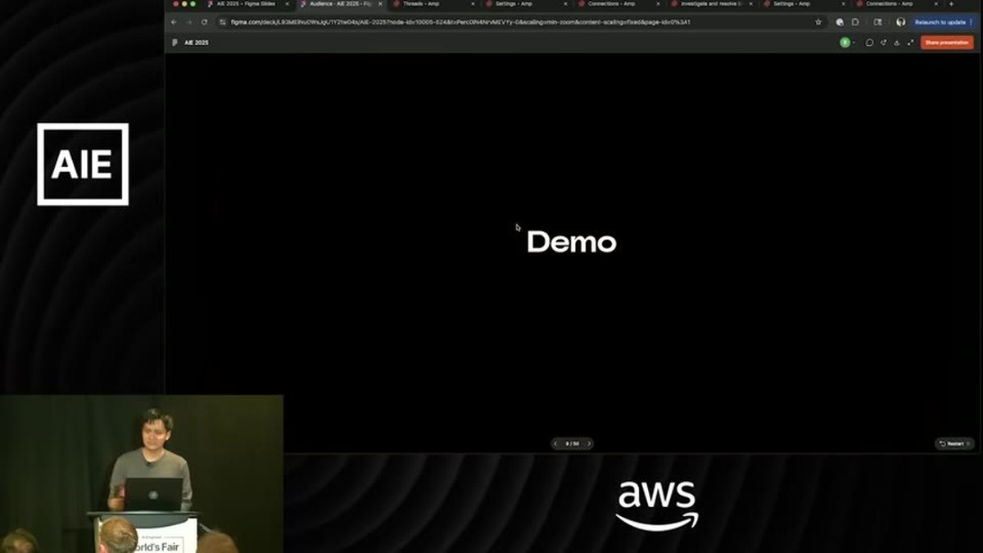Viewport: 983px width, 553px height.
Task: Reload the page with the refresh icon
Action: pyautogui.click(x=204, y=22)
